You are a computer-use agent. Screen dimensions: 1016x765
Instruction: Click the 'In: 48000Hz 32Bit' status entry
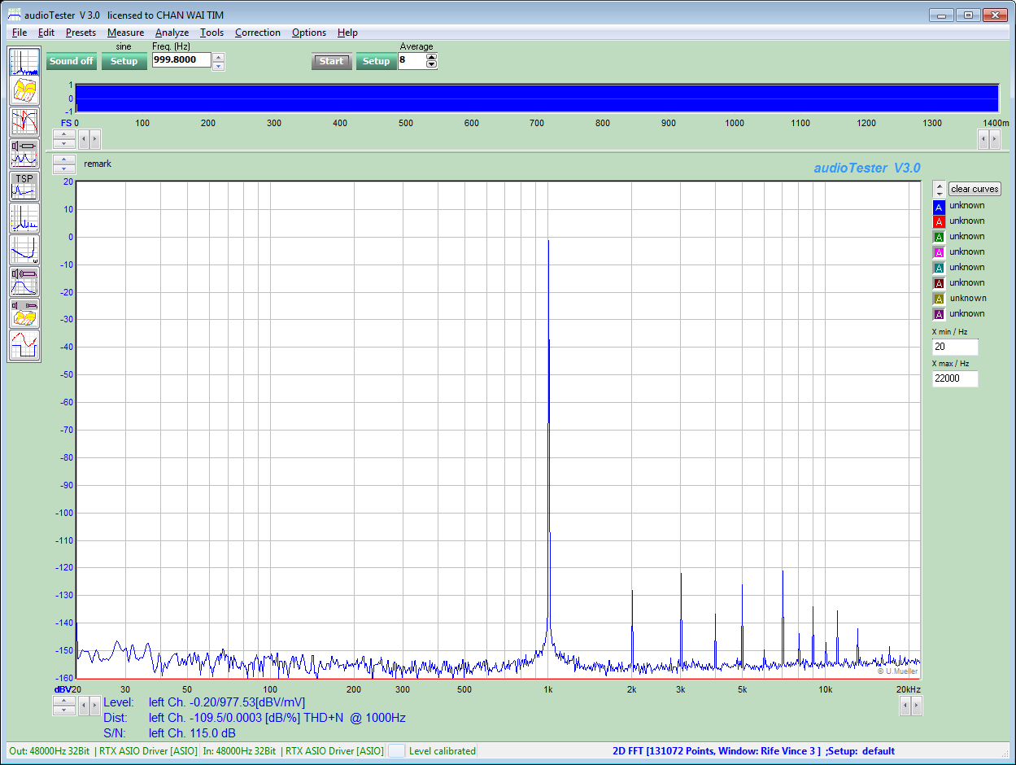tap(293, 751)
